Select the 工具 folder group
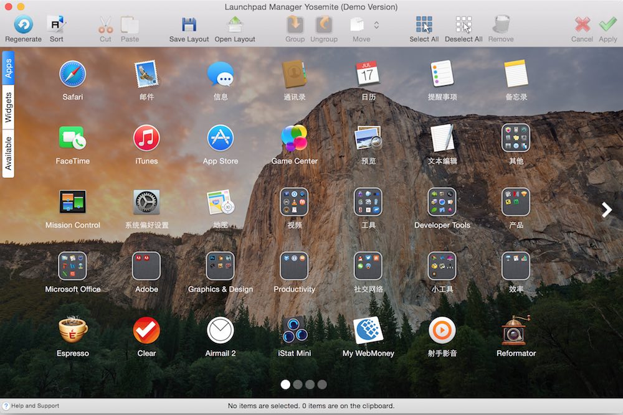623x415 pixels. coord(368,202)
